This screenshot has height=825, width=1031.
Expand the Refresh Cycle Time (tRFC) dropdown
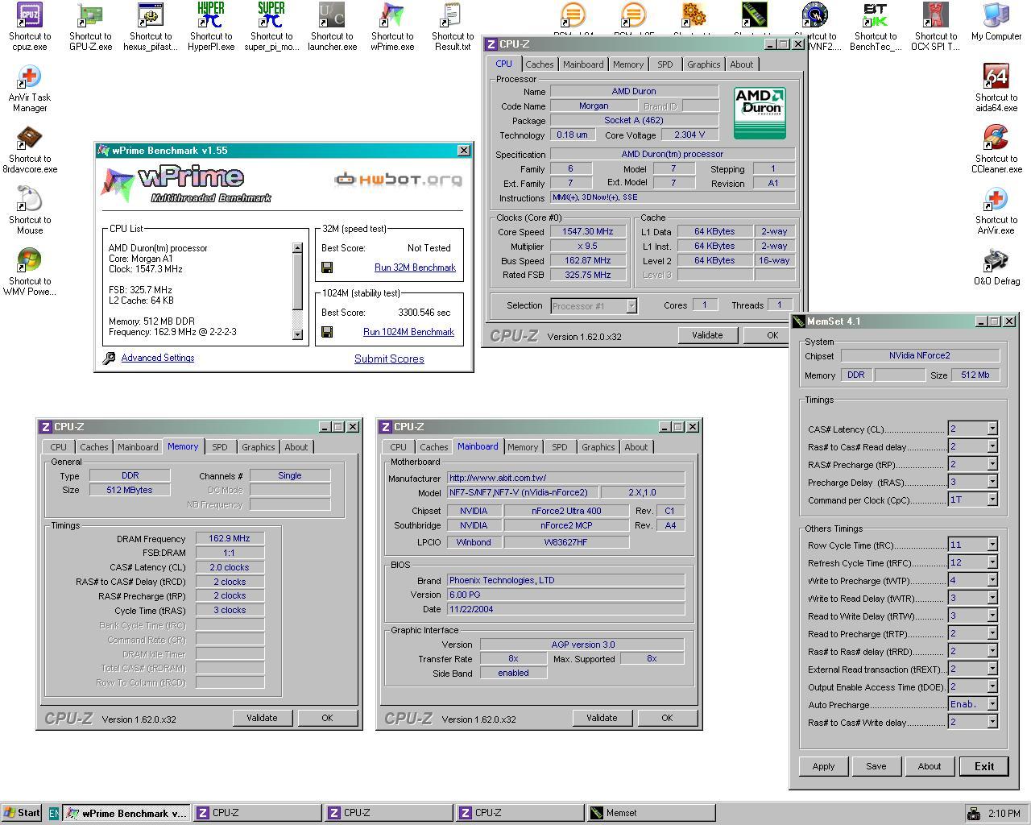click(992, 562)
